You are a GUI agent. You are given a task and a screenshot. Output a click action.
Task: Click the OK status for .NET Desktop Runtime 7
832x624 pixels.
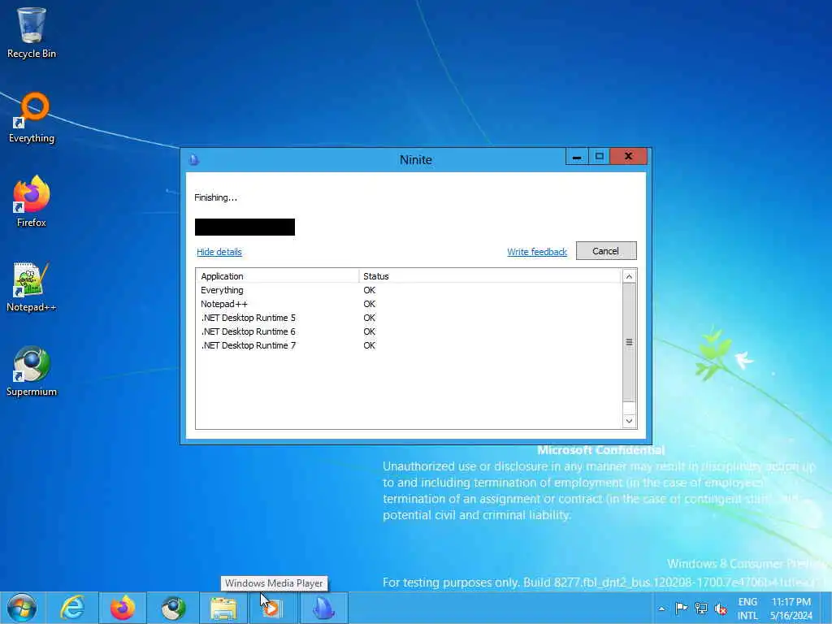point(370,345)
